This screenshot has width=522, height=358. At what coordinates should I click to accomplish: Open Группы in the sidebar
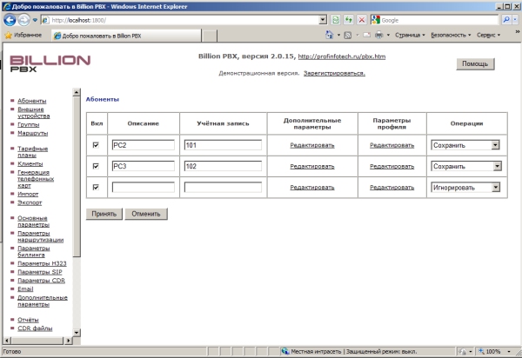(29, 124)
